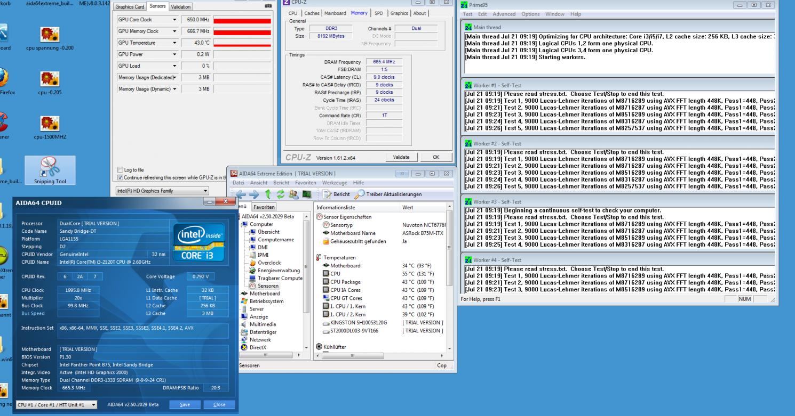Click the Validate button in CPU-Z

point(401,157)
